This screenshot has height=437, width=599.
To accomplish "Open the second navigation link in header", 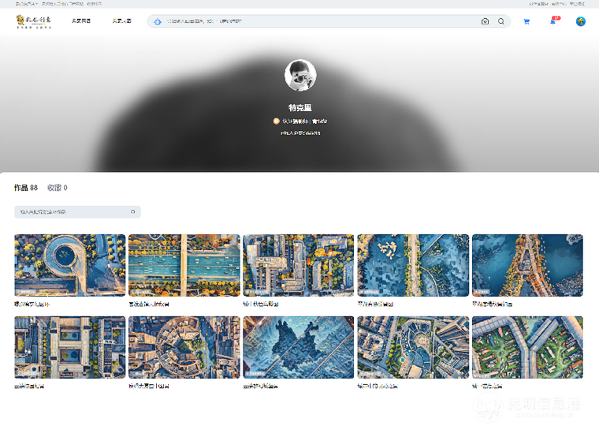I will coord(121,21).
